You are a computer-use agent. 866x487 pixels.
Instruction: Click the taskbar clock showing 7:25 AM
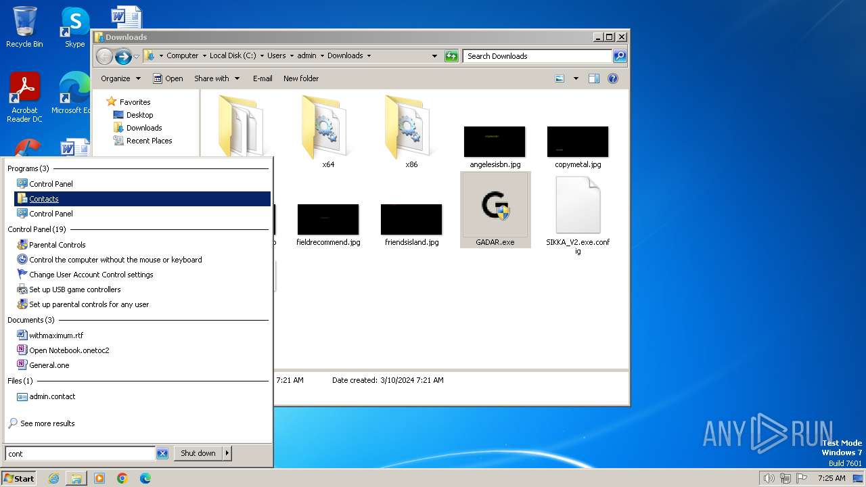831,478
